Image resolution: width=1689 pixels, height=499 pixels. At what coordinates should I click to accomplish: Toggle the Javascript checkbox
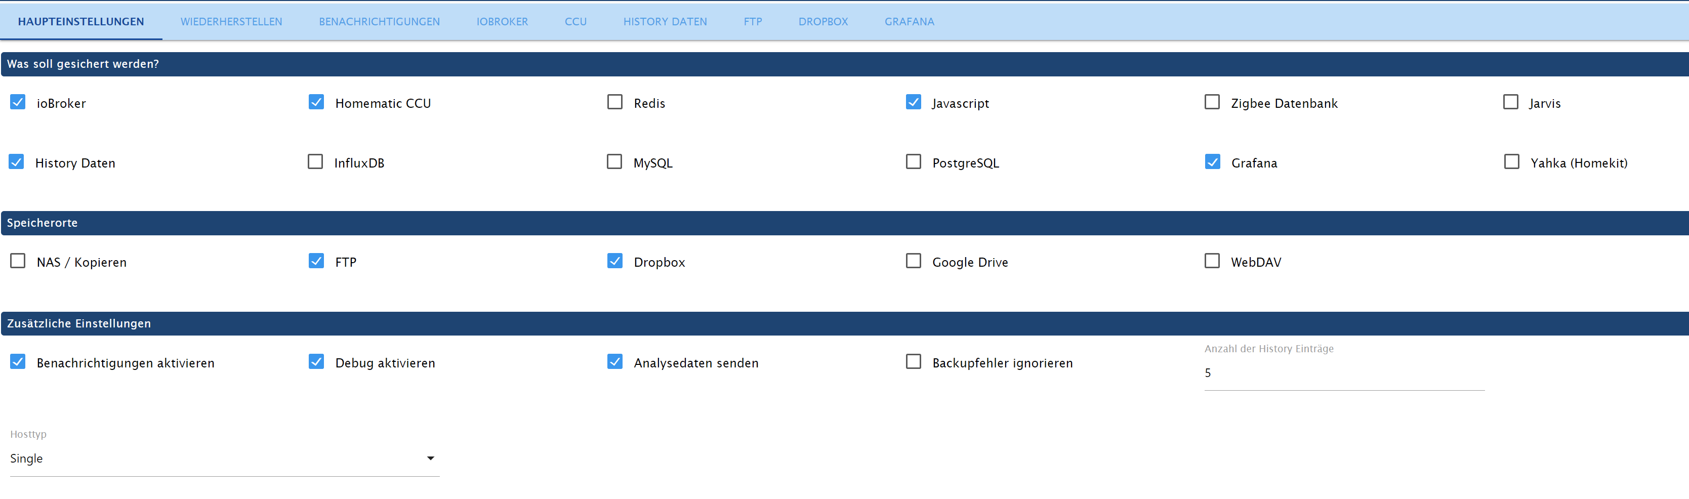pyautogui.click(x=914, y=102)
